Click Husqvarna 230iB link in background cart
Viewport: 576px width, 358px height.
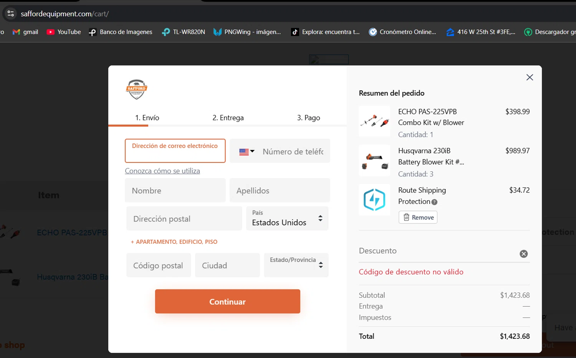pyautogui.click(x=73, y=277)
